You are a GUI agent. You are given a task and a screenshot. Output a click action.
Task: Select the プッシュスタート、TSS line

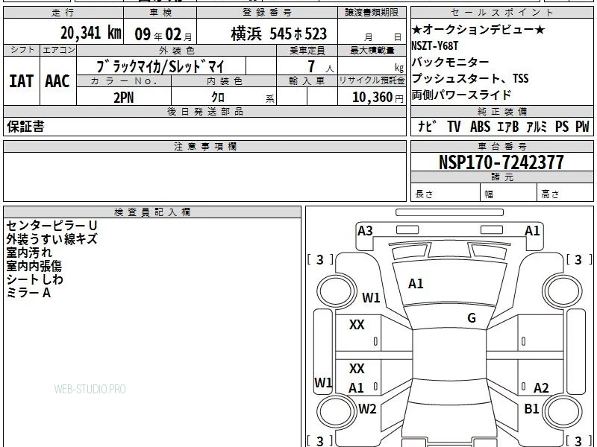[470, 78]
